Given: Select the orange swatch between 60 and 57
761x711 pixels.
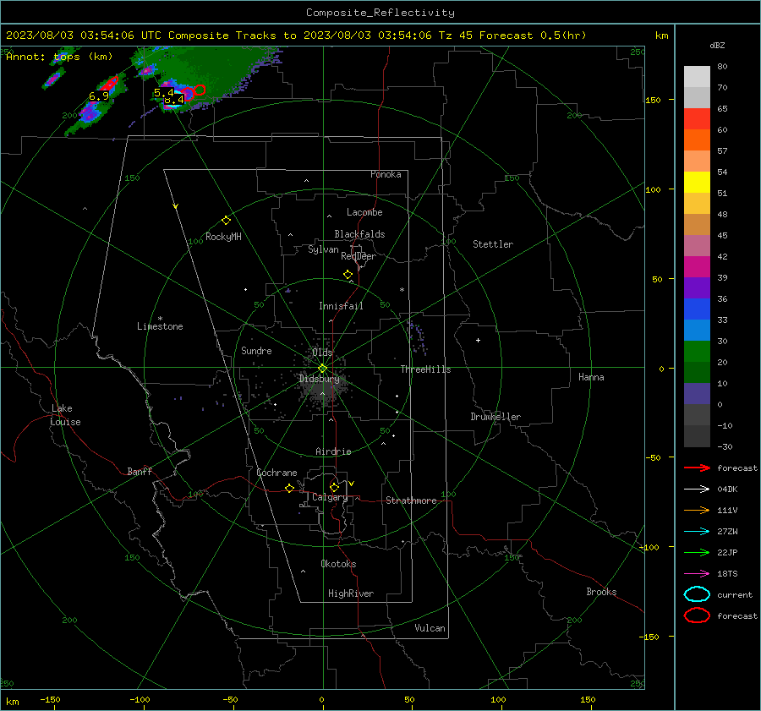Looking at the screenshot, I should point(697,140).
